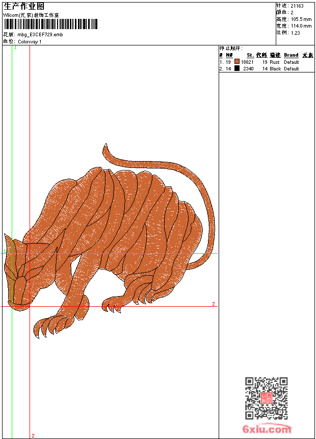Click the red marker 2 on right edge
Viewport: 316px width, 439px height.
pyautogui.click(x=214, y=304)
